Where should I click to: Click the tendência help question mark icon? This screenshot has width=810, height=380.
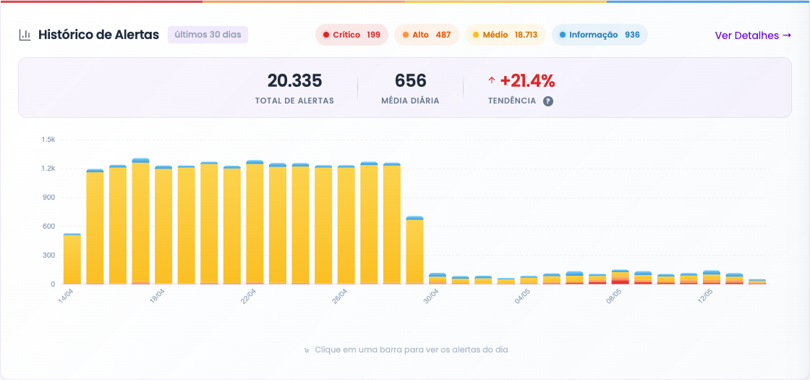pos(548,101)
